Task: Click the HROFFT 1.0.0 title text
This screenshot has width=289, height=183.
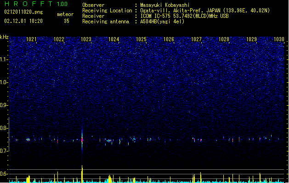Action: coord(36,4)
